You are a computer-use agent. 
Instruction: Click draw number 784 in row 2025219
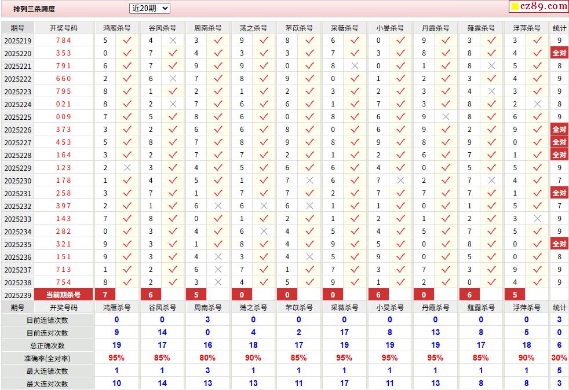tap(64, 41)
